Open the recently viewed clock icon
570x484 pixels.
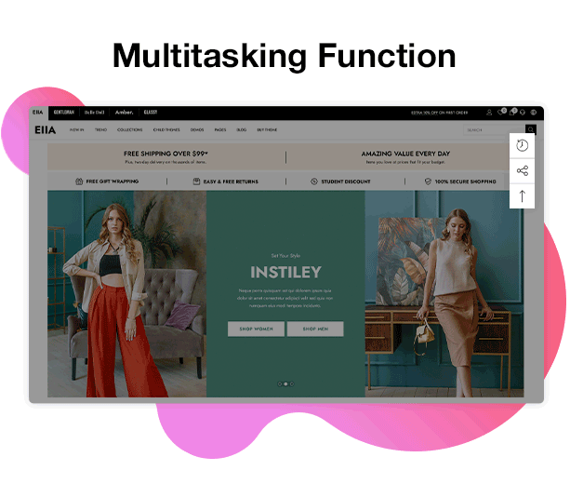[522, 146]
